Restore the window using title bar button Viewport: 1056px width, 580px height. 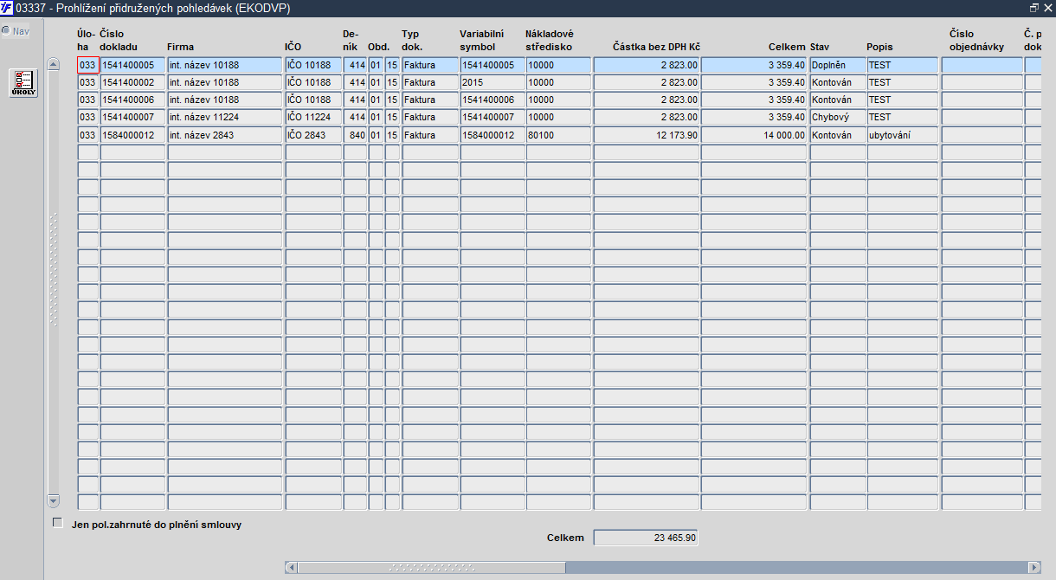(x=1033, y=7)
